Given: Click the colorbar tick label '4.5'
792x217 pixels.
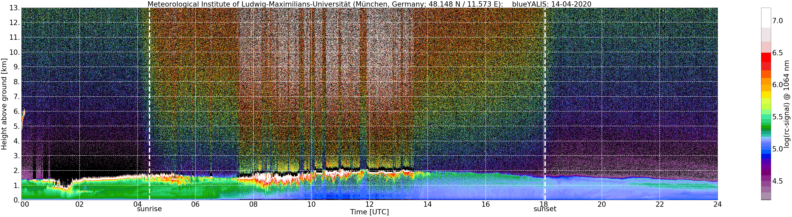Looking at the screenshot, I should coord(777,181).
